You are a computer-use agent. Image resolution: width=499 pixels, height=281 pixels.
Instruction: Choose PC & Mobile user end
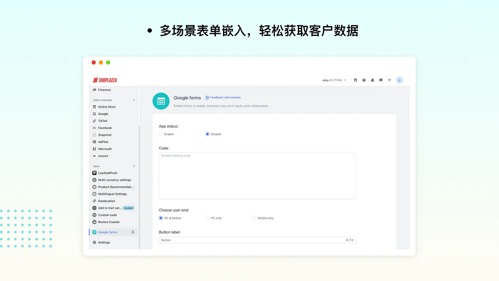(x=161, y=218)
